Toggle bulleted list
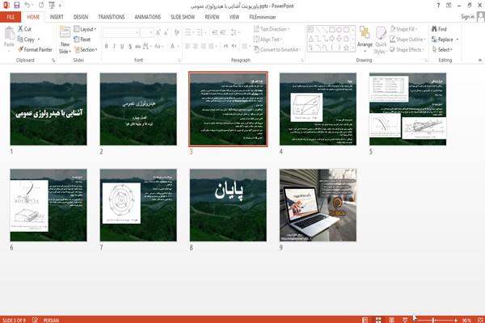The height and width of the screenshot is (323, 485). point(189,32)
